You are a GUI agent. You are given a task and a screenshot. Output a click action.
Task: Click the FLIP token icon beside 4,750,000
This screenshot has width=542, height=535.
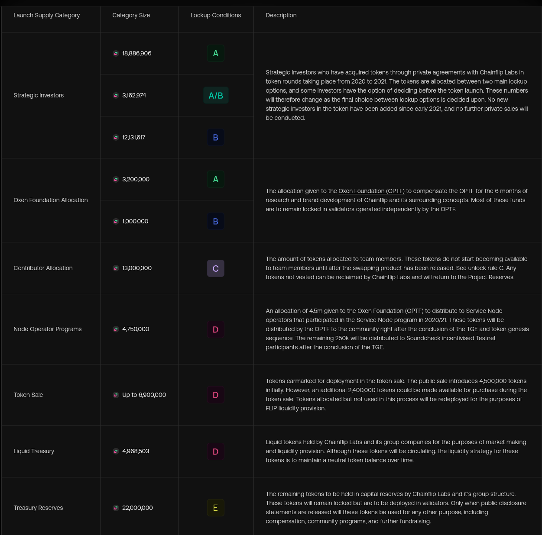[116, 329]
